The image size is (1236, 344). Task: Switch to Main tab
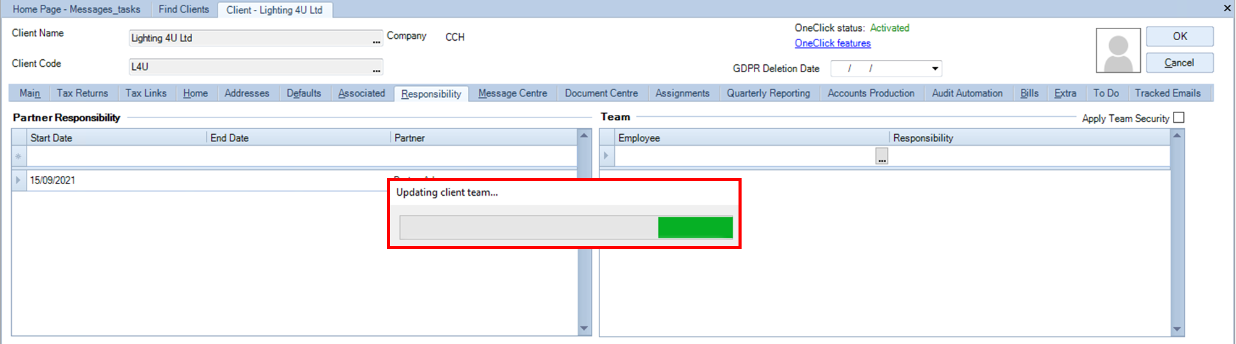(x=30, y=93)
